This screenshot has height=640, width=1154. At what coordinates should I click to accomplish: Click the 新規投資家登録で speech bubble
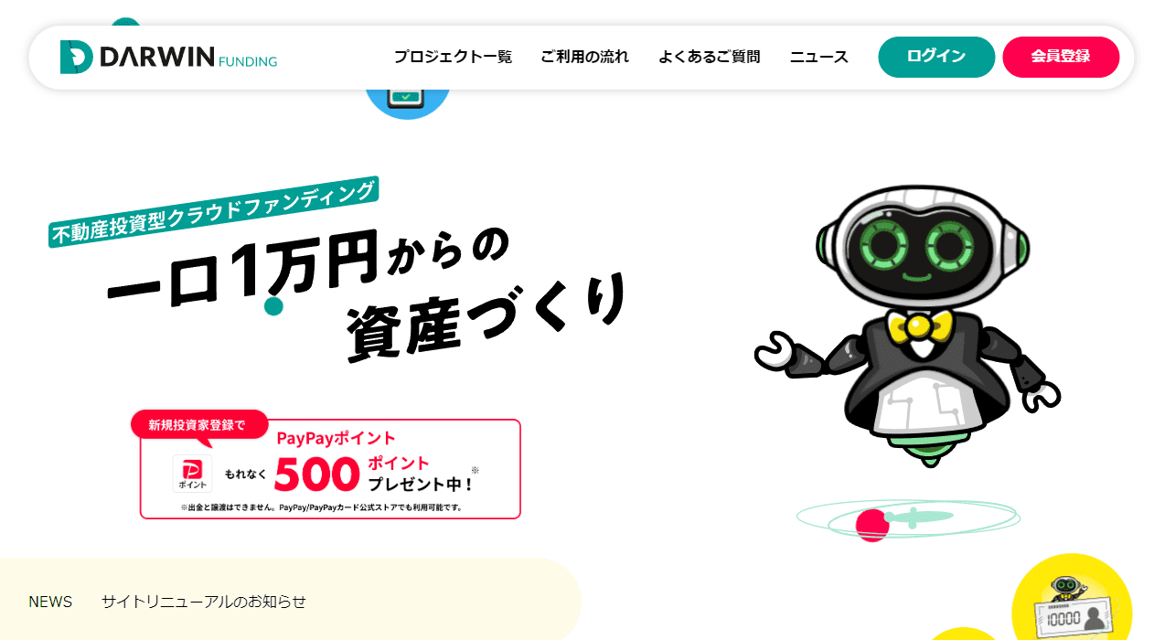point(198,425)
